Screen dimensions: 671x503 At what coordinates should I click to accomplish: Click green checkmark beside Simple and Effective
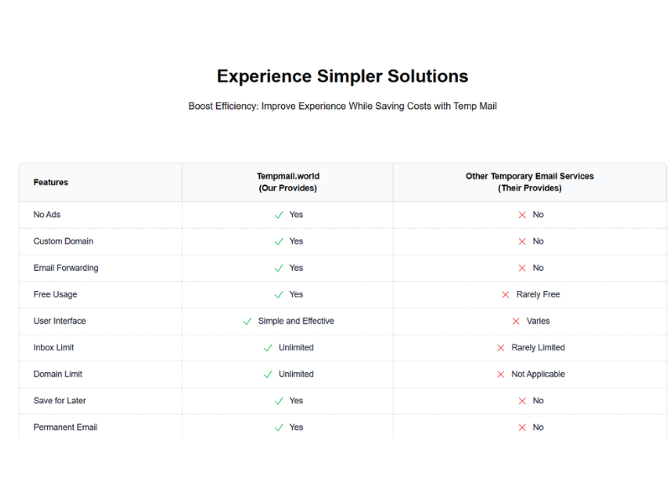(247, 321)
